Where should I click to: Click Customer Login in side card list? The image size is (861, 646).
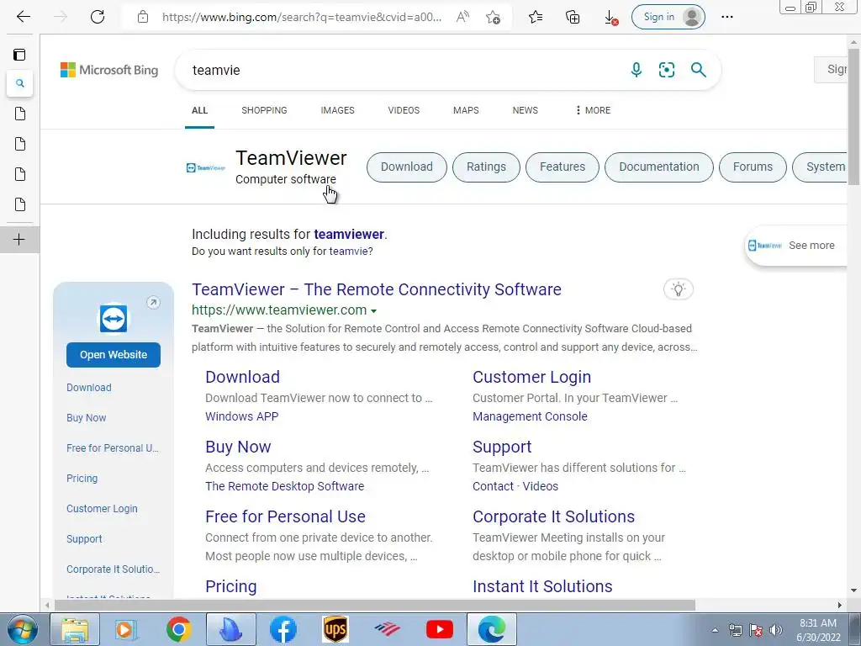coord(102,509)
